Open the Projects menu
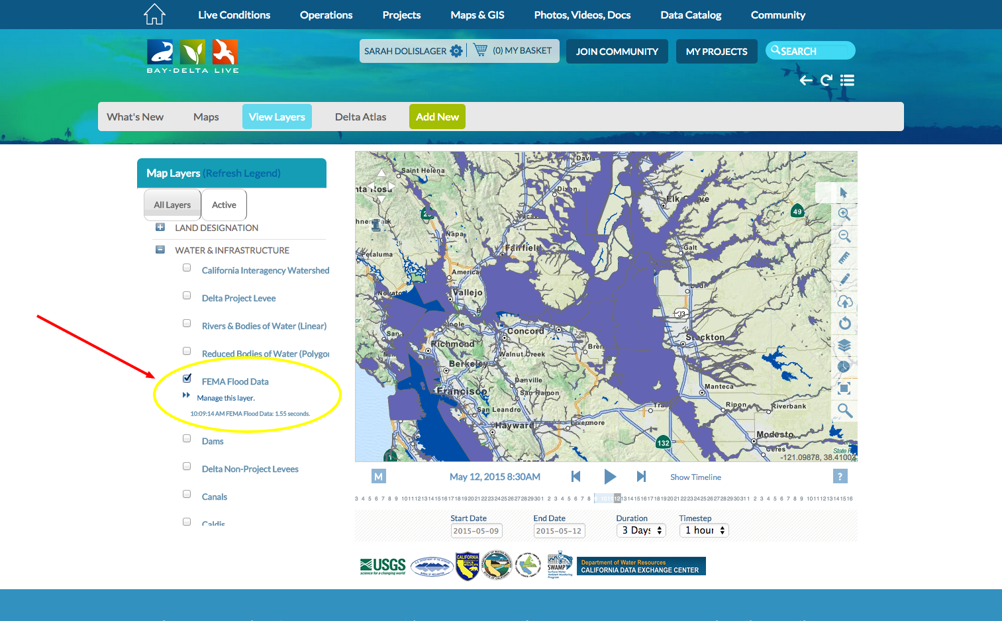Screen dimensions: 1002x621 pos(401,15)
